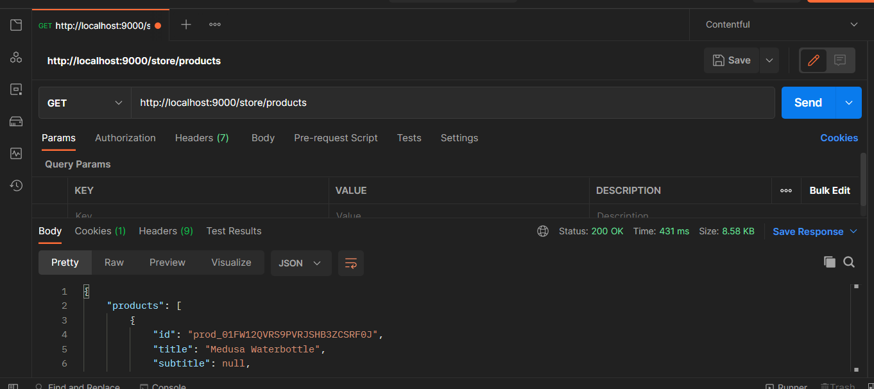
Task: Copy the response body with copy icon
Action: tap(830, 262)
